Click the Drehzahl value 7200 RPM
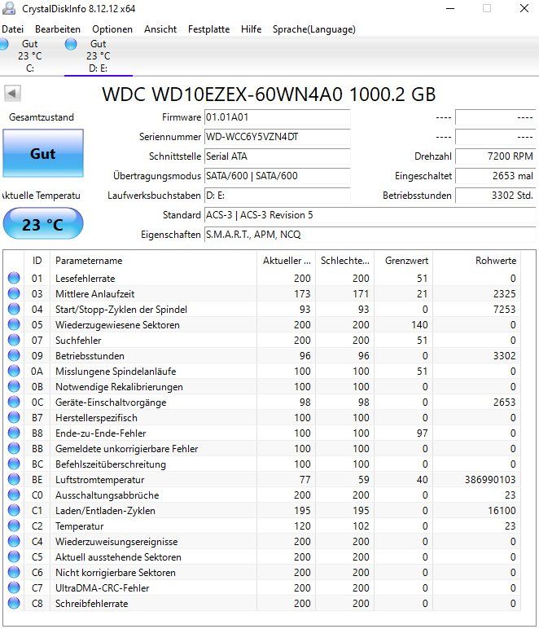 (495, 156)
